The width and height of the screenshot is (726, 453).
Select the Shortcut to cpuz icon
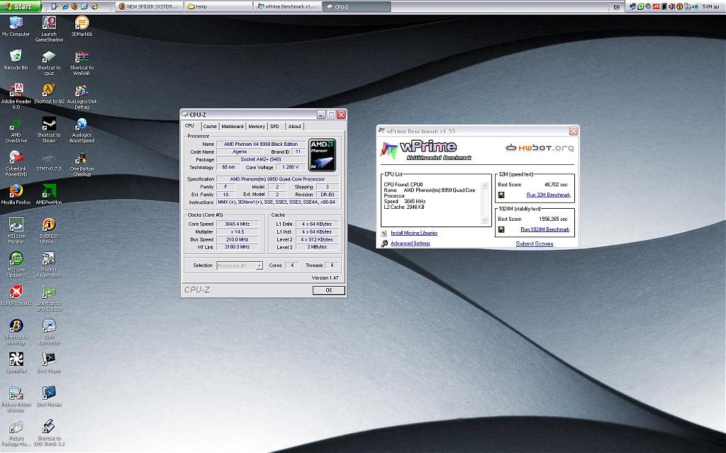pos(49,62)
